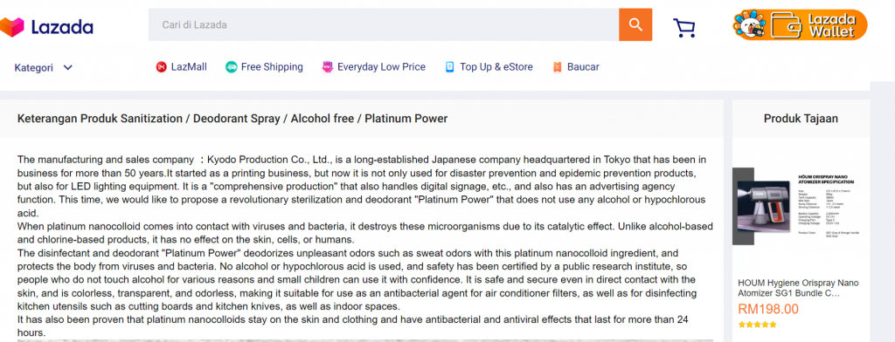The height and width of the screenshot is (342, 895).
Task: Focus the Cari di Lazada search field
Action: 384,24
